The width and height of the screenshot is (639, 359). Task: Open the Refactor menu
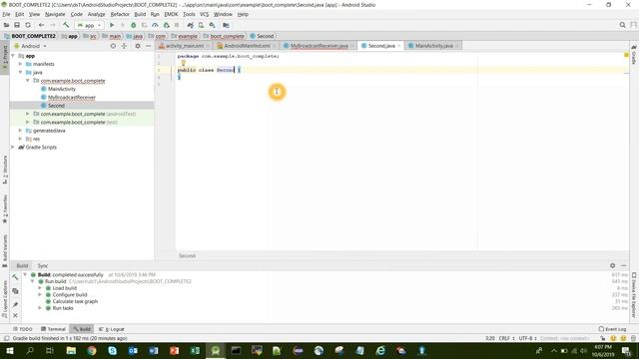120,14
